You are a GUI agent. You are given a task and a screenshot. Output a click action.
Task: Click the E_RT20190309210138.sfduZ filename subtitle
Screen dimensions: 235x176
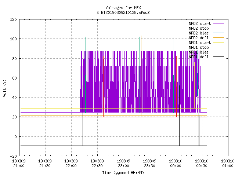tap(123, 12)
